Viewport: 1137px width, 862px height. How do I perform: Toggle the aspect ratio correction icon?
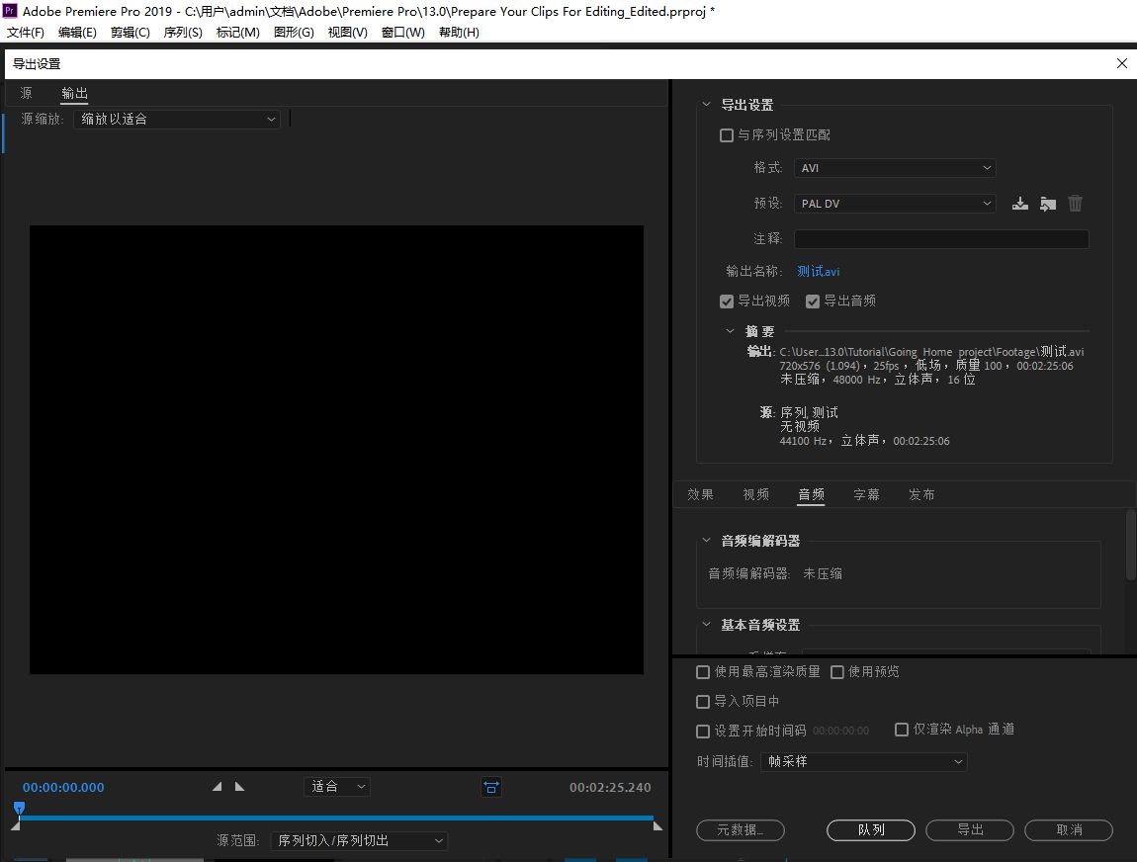491,787
